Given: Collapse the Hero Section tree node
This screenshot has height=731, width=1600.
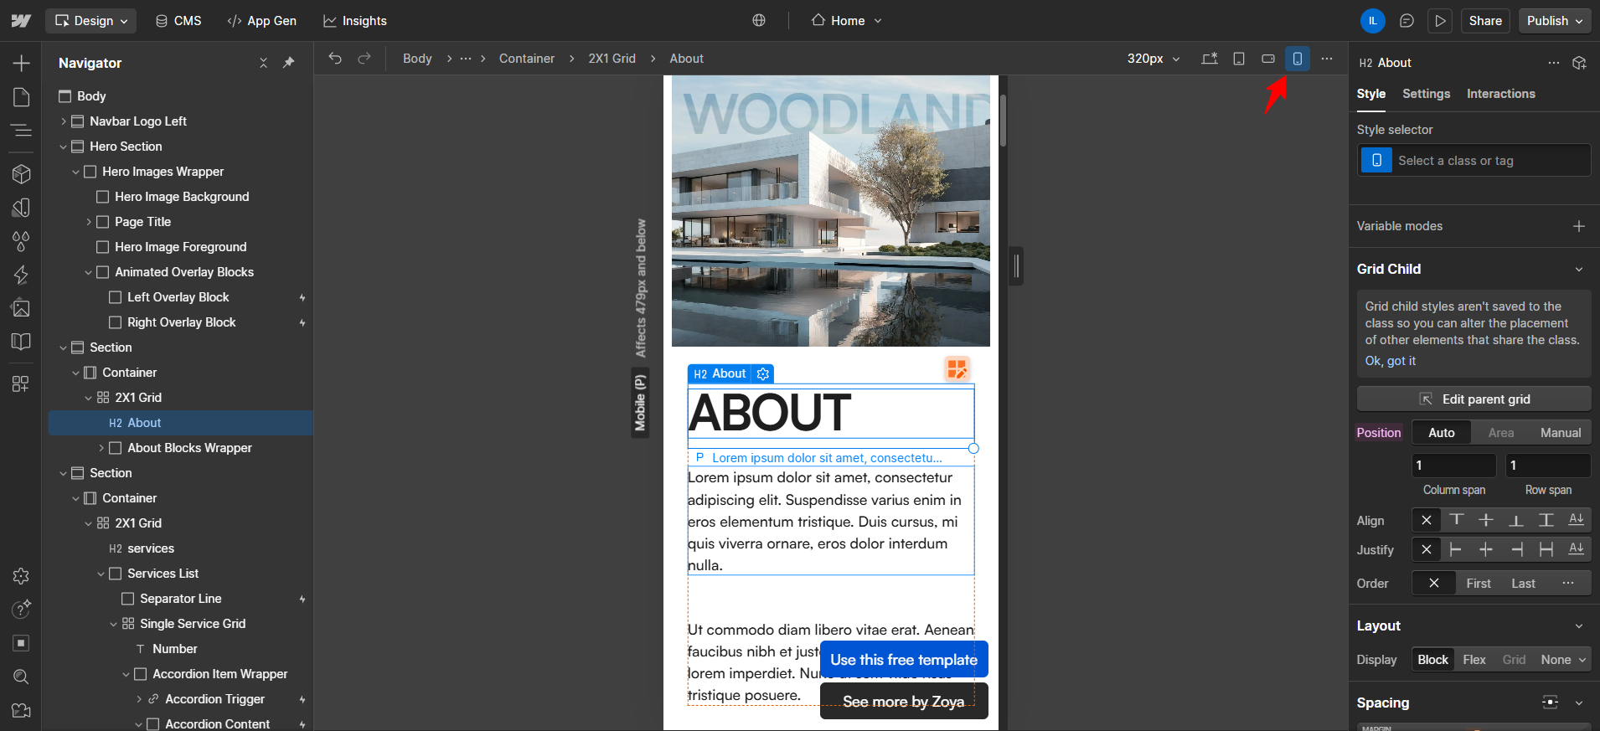Looking at the screenshot, I should [x=63, y=147].
